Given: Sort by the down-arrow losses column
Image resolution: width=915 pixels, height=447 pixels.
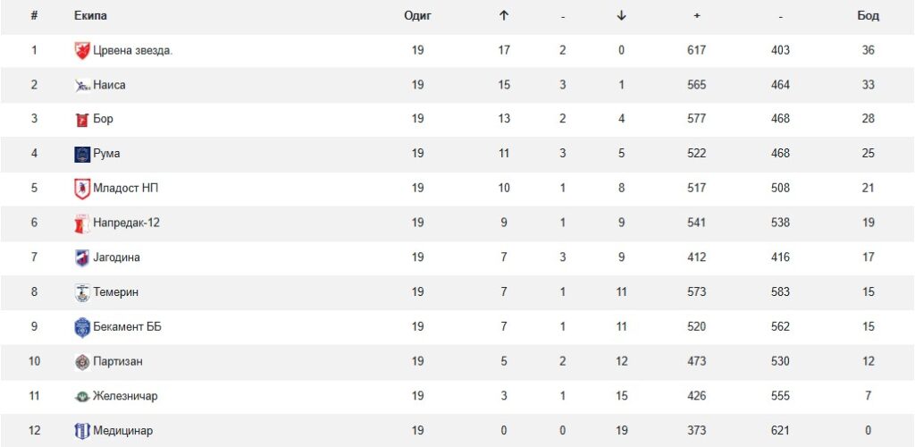Looking at the screenshot, I should 622,16.
